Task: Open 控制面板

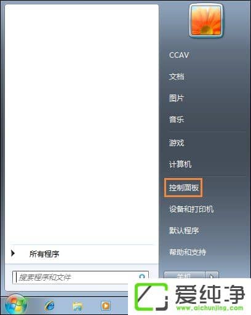Action: pyautogui.click(x=184, y=187)
